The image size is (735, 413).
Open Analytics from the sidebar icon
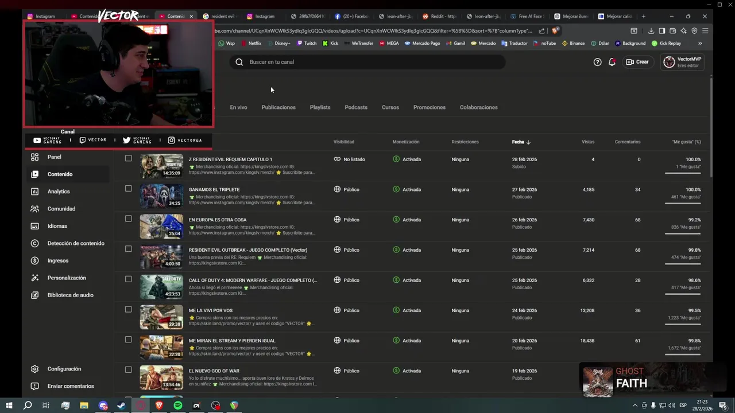click(x=35, y=192)
